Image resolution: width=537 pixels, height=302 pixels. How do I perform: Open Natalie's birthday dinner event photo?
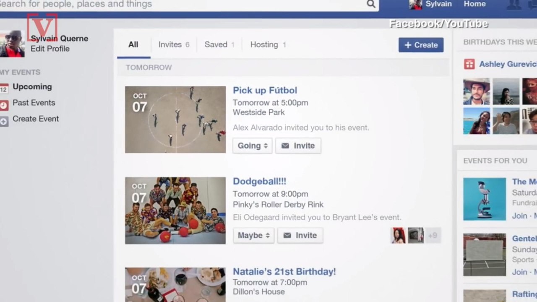(175, 285)
